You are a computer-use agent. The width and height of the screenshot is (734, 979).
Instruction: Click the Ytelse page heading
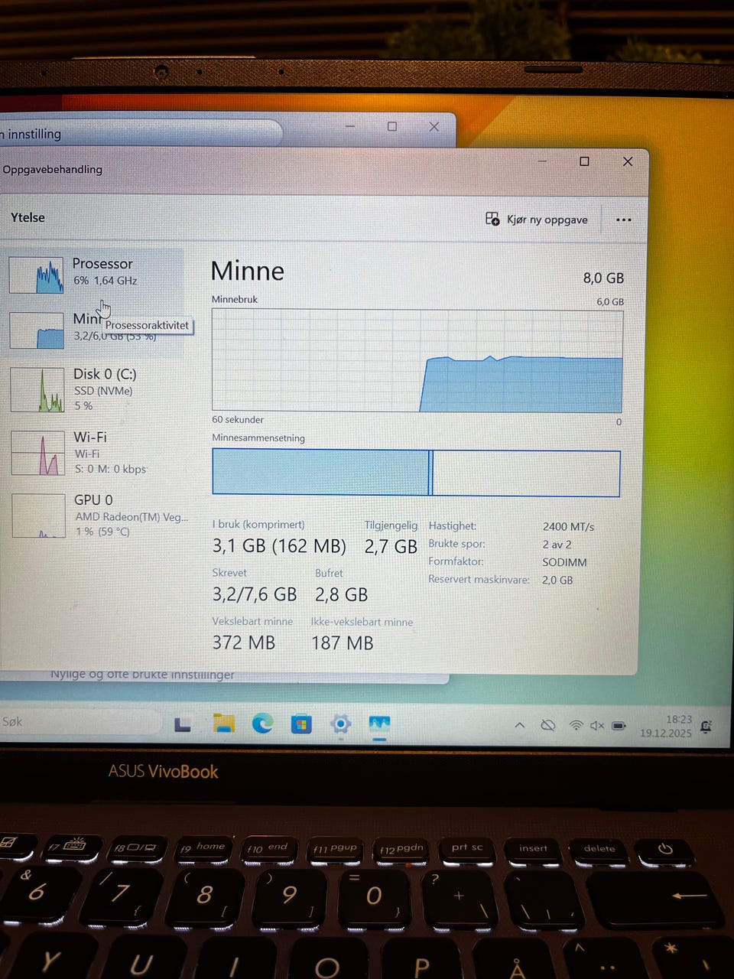click(x=28, y=217)
